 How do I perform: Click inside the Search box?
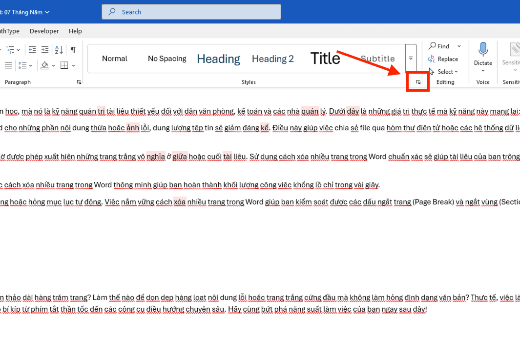(x=191, y=12)
